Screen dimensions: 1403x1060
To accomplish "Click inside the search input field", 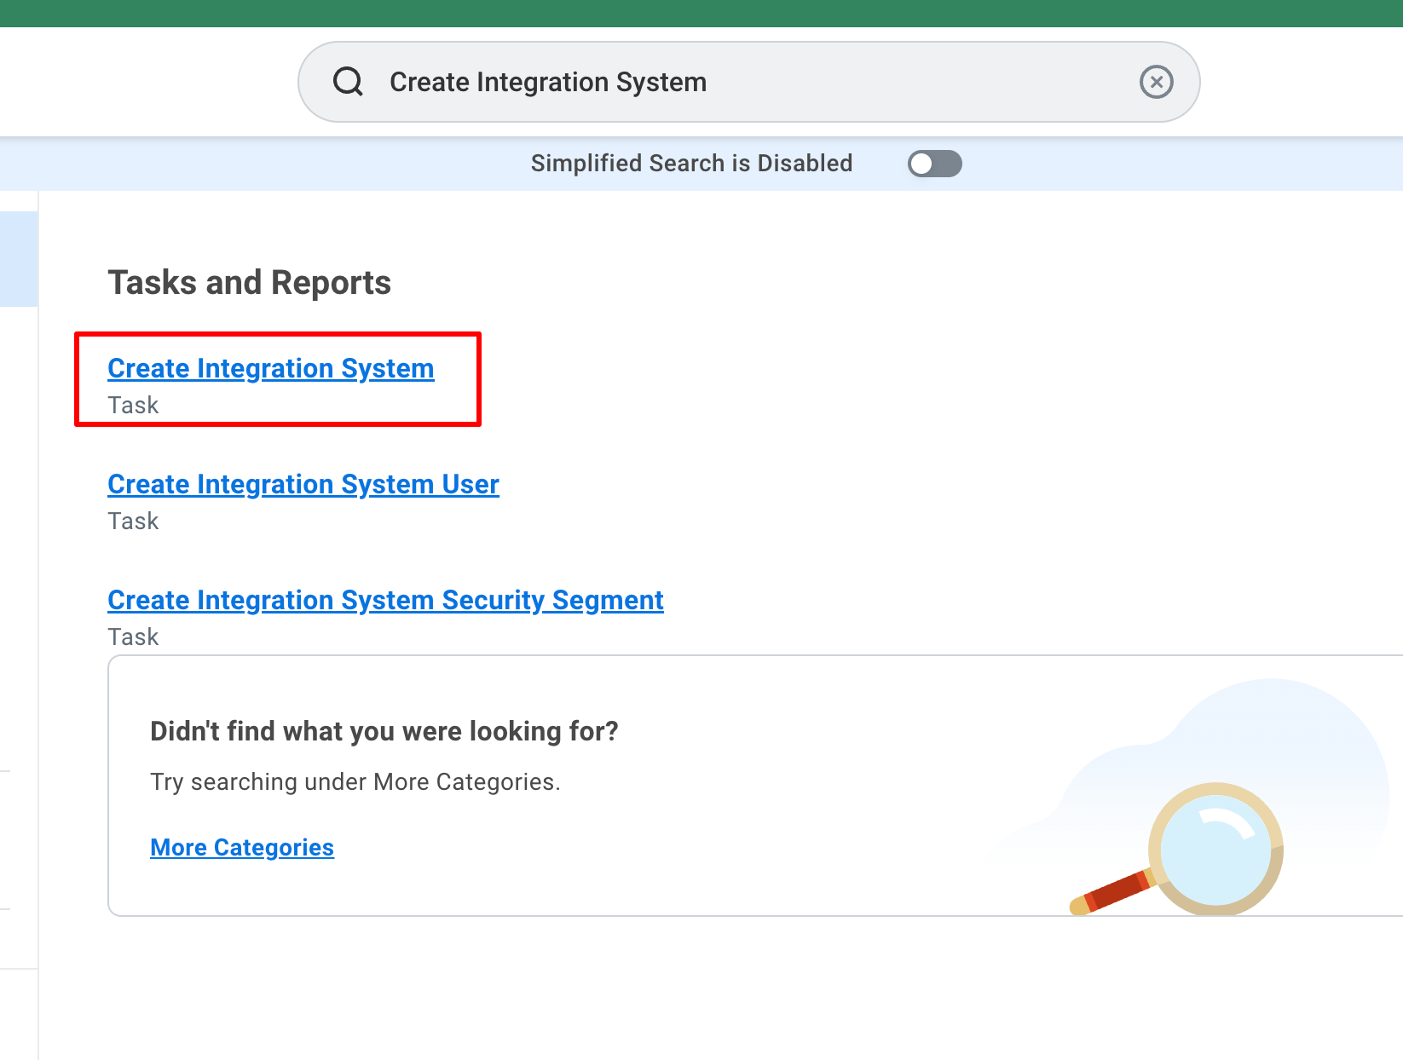I will 750,81.
